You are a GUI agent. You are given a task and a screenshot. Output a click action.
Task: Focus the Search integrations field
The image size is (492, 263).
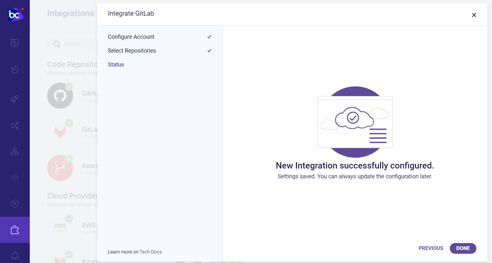pyautogui.click(x=72, y=44)
